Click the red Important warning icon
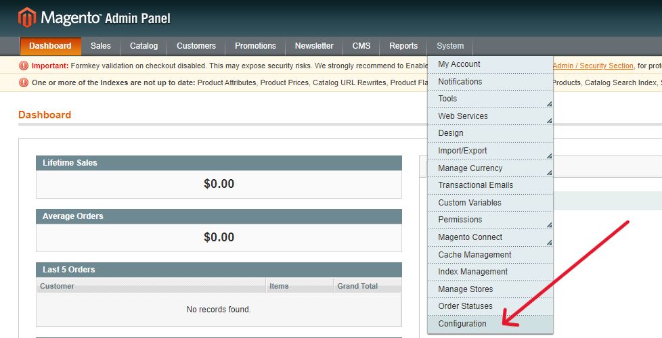Viewport: 662px width, 338px height. point(24,66)
